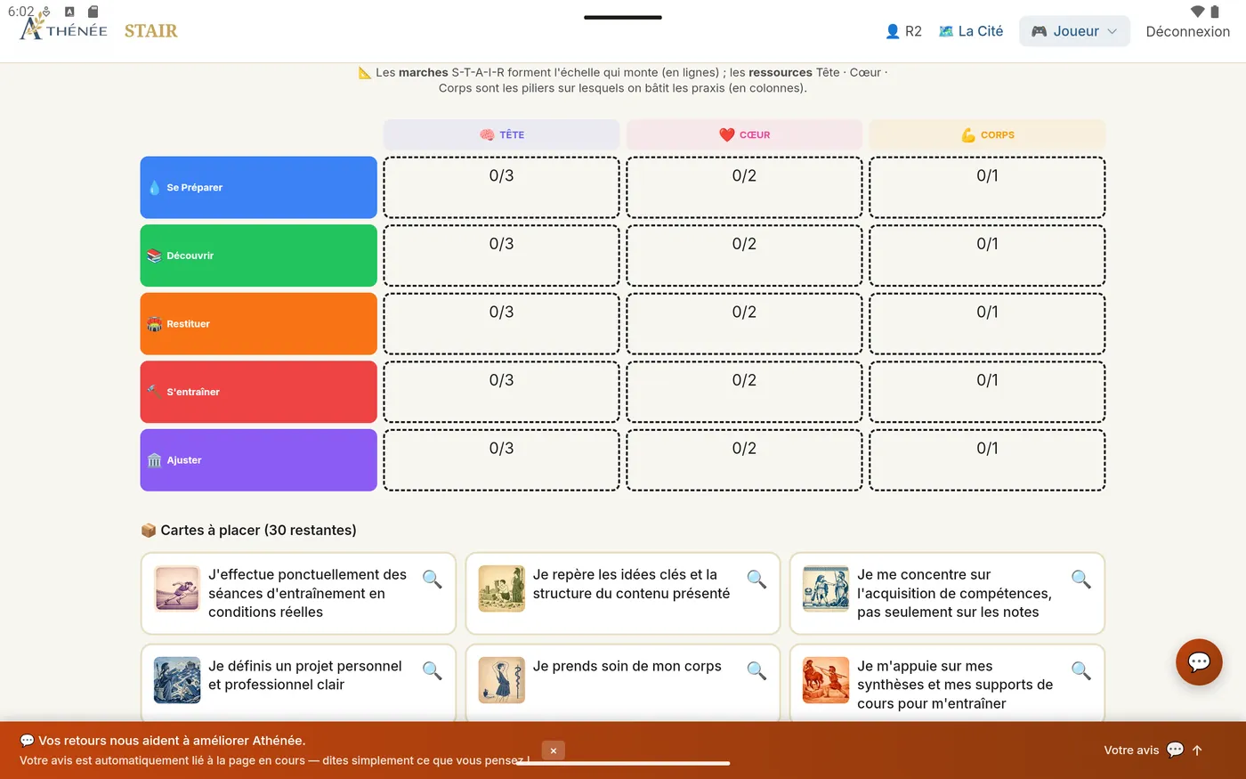Click the Restituer Corps drop zone
The width and height of the screenshot is (1246, 779).
(987, 324)
